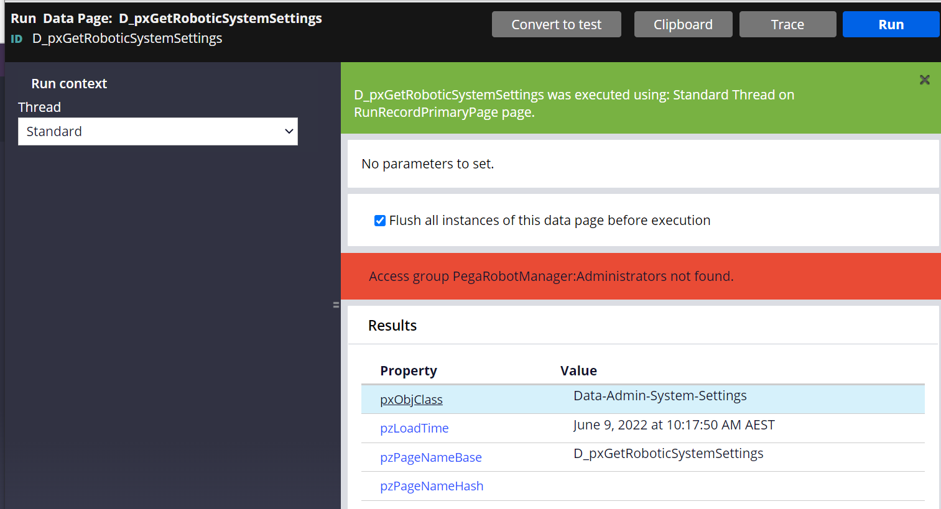Click the Trace button
The width and height of the screenshot is (941, 509).
coord(787,24)
